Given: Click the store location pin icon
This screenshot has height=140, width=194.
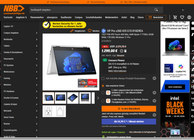Looking at the screenshot, I should click(x=103, y=137).
